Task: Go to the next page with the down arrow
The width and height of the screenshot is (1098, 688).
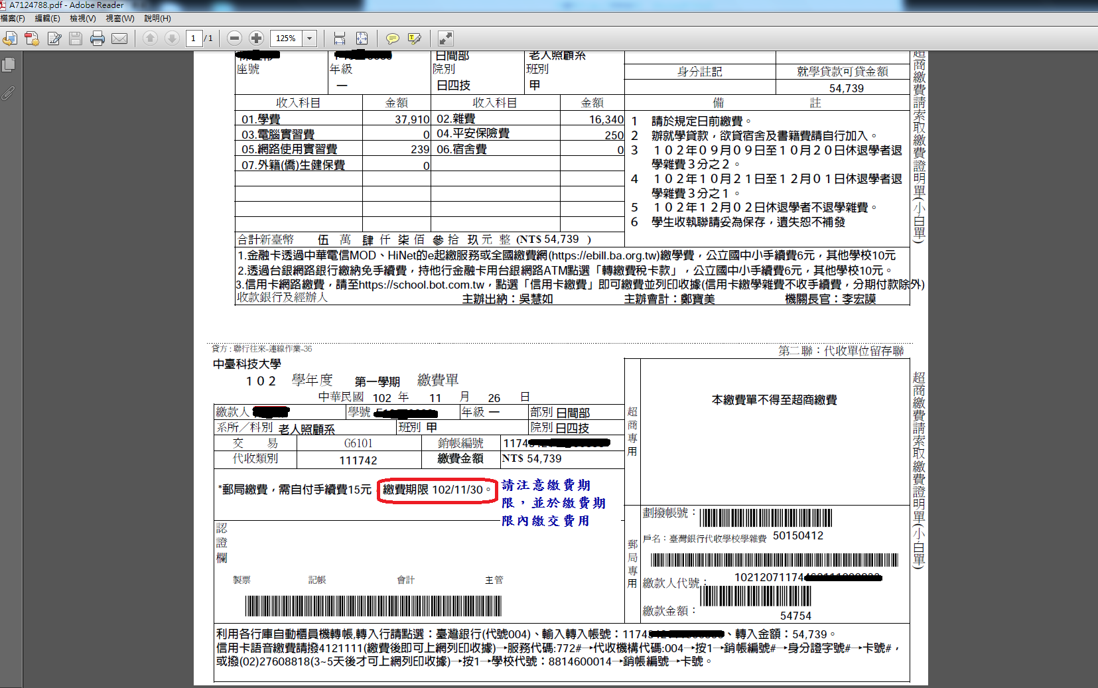Action: point(172,38)
